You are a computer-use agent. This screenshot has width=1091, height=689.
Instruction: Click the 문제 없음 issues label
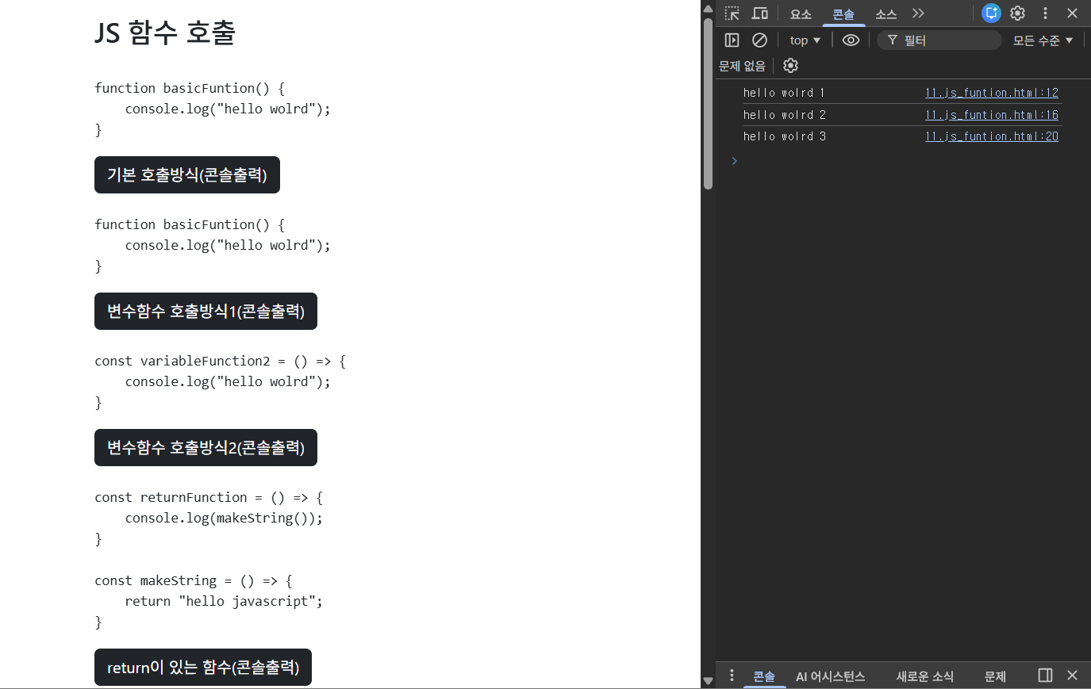[742, 66]
